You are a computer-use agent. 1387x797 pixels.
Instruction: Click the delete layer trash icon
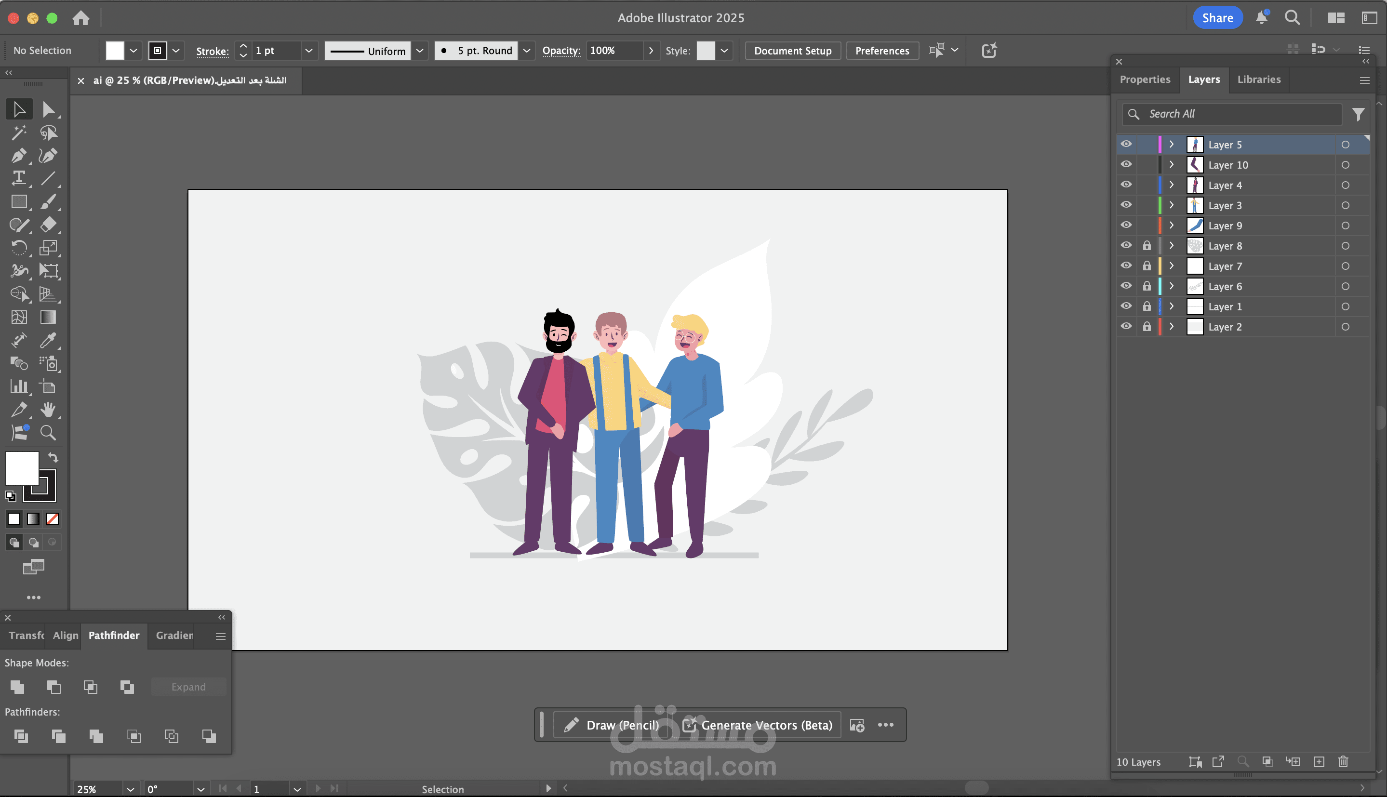point(1343,761)
